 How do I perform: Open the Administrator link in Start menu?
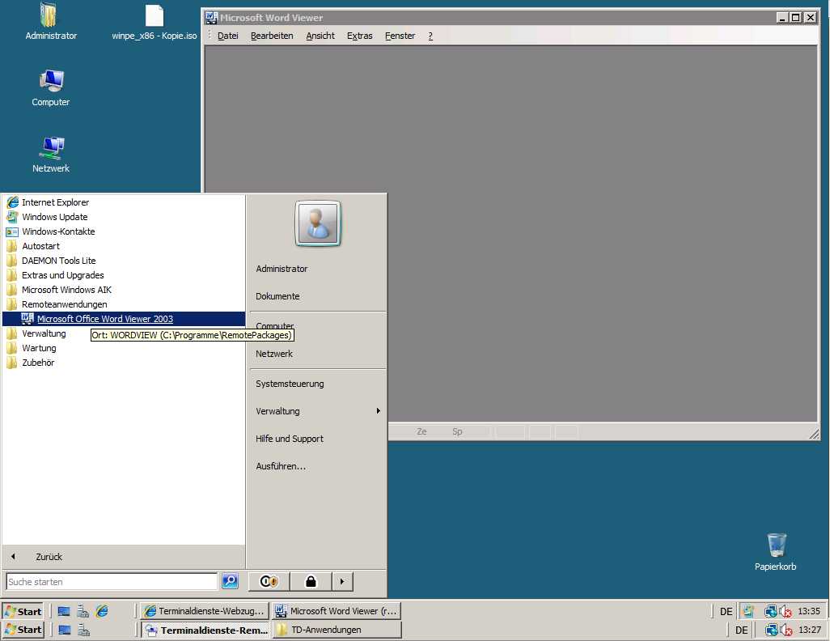[x=282, y=269]
